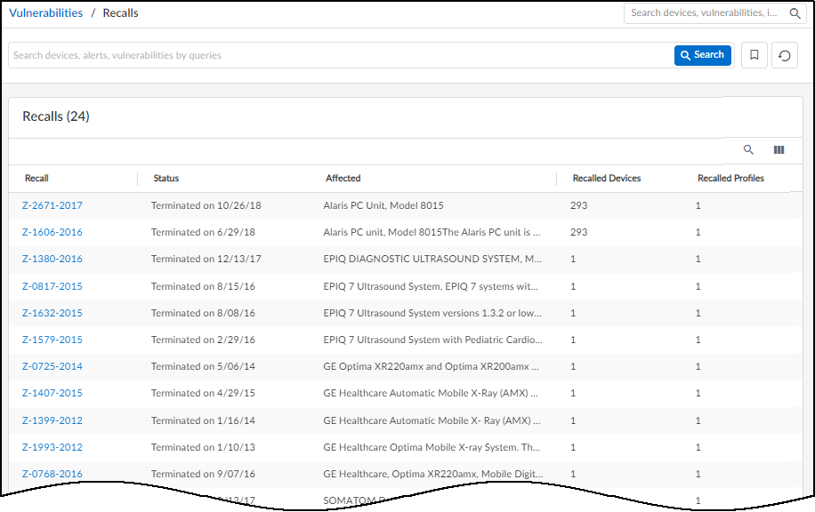Go to Vulnerabilities breadcrumb link
This screenshot has width=815, height=512.
[46, 13]
